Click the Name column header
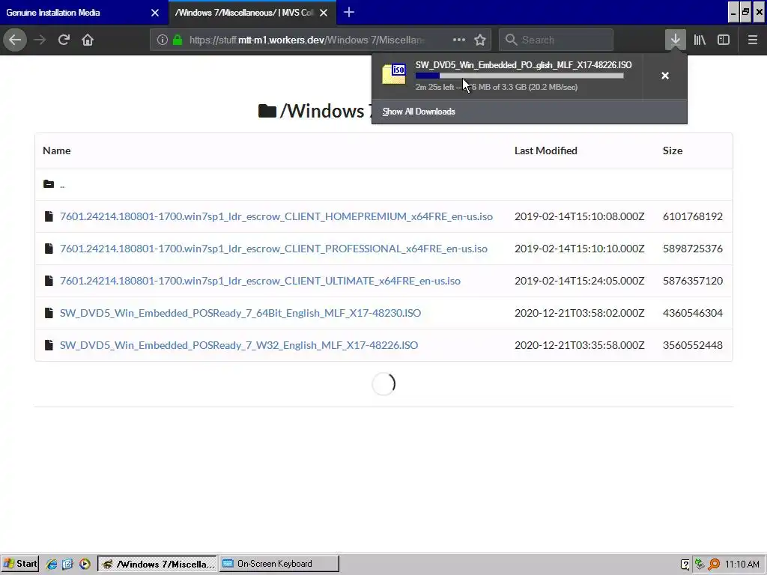 click(x=56, y=150)
